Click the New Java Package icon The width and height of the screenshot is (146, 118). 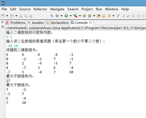click(85, 16)
